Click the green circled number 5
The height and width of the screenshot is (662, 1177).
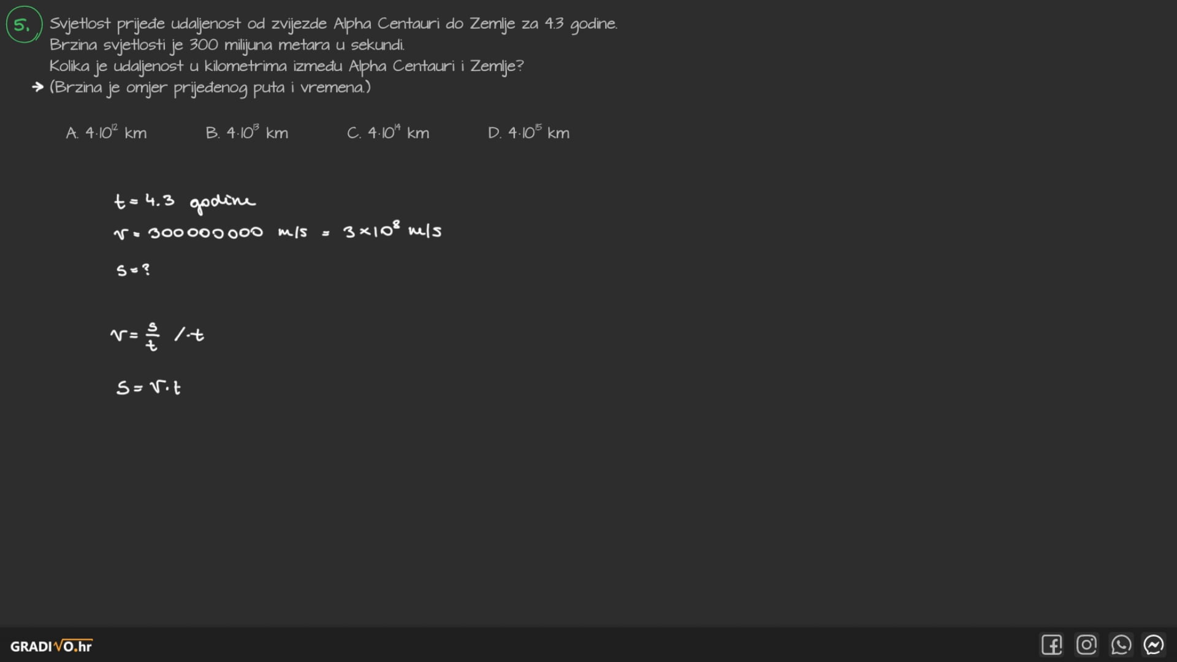(x=23, y=25)
